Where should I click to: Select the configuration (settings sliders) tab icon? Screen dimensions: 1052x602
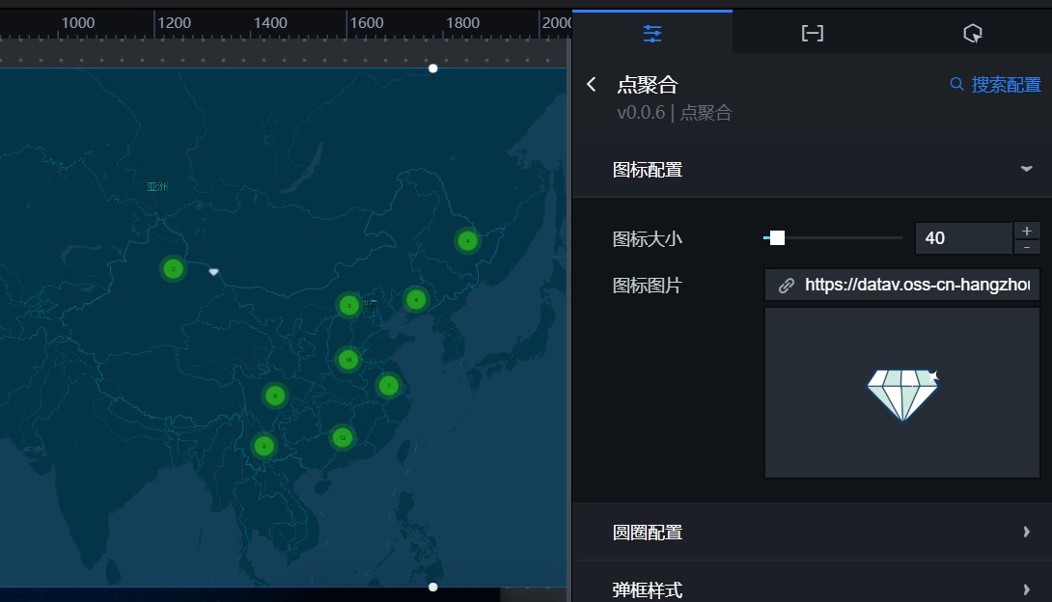(652, 32)
